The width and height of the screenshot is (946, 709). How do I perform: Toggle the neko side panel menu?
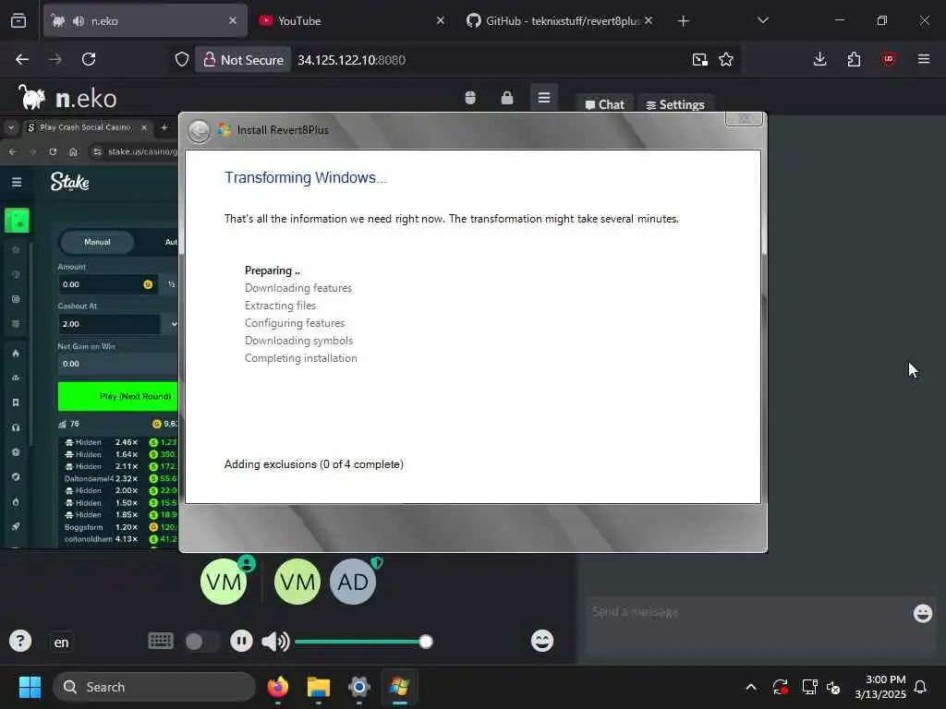pyautogui.click(x=544, y=98)
